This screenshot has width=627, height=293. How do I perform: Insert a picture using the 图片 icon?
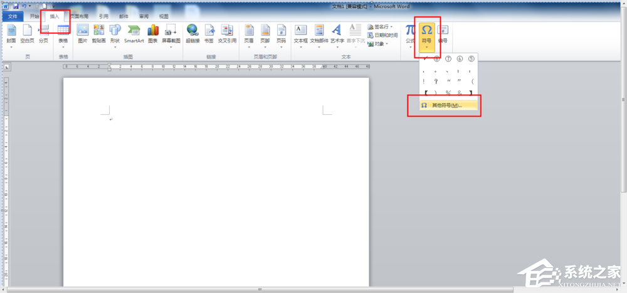[x=82, y=34]
